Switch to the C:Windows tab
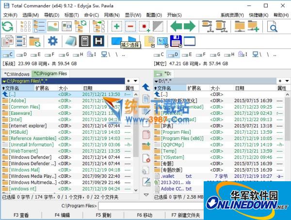The image size is (291, 220). 16,74
